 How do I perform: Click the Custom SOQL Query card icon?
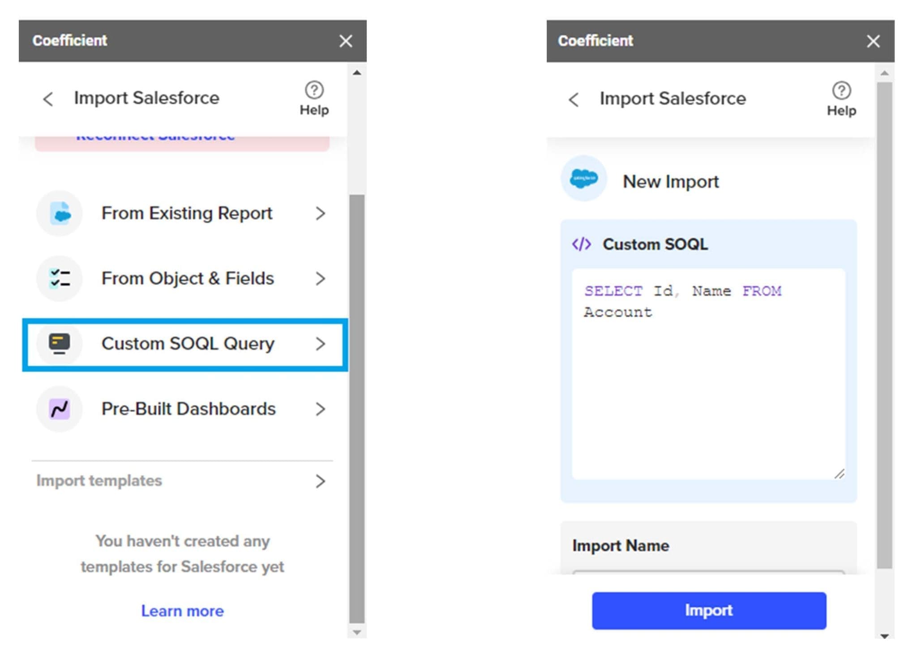(x=60, y=344)
